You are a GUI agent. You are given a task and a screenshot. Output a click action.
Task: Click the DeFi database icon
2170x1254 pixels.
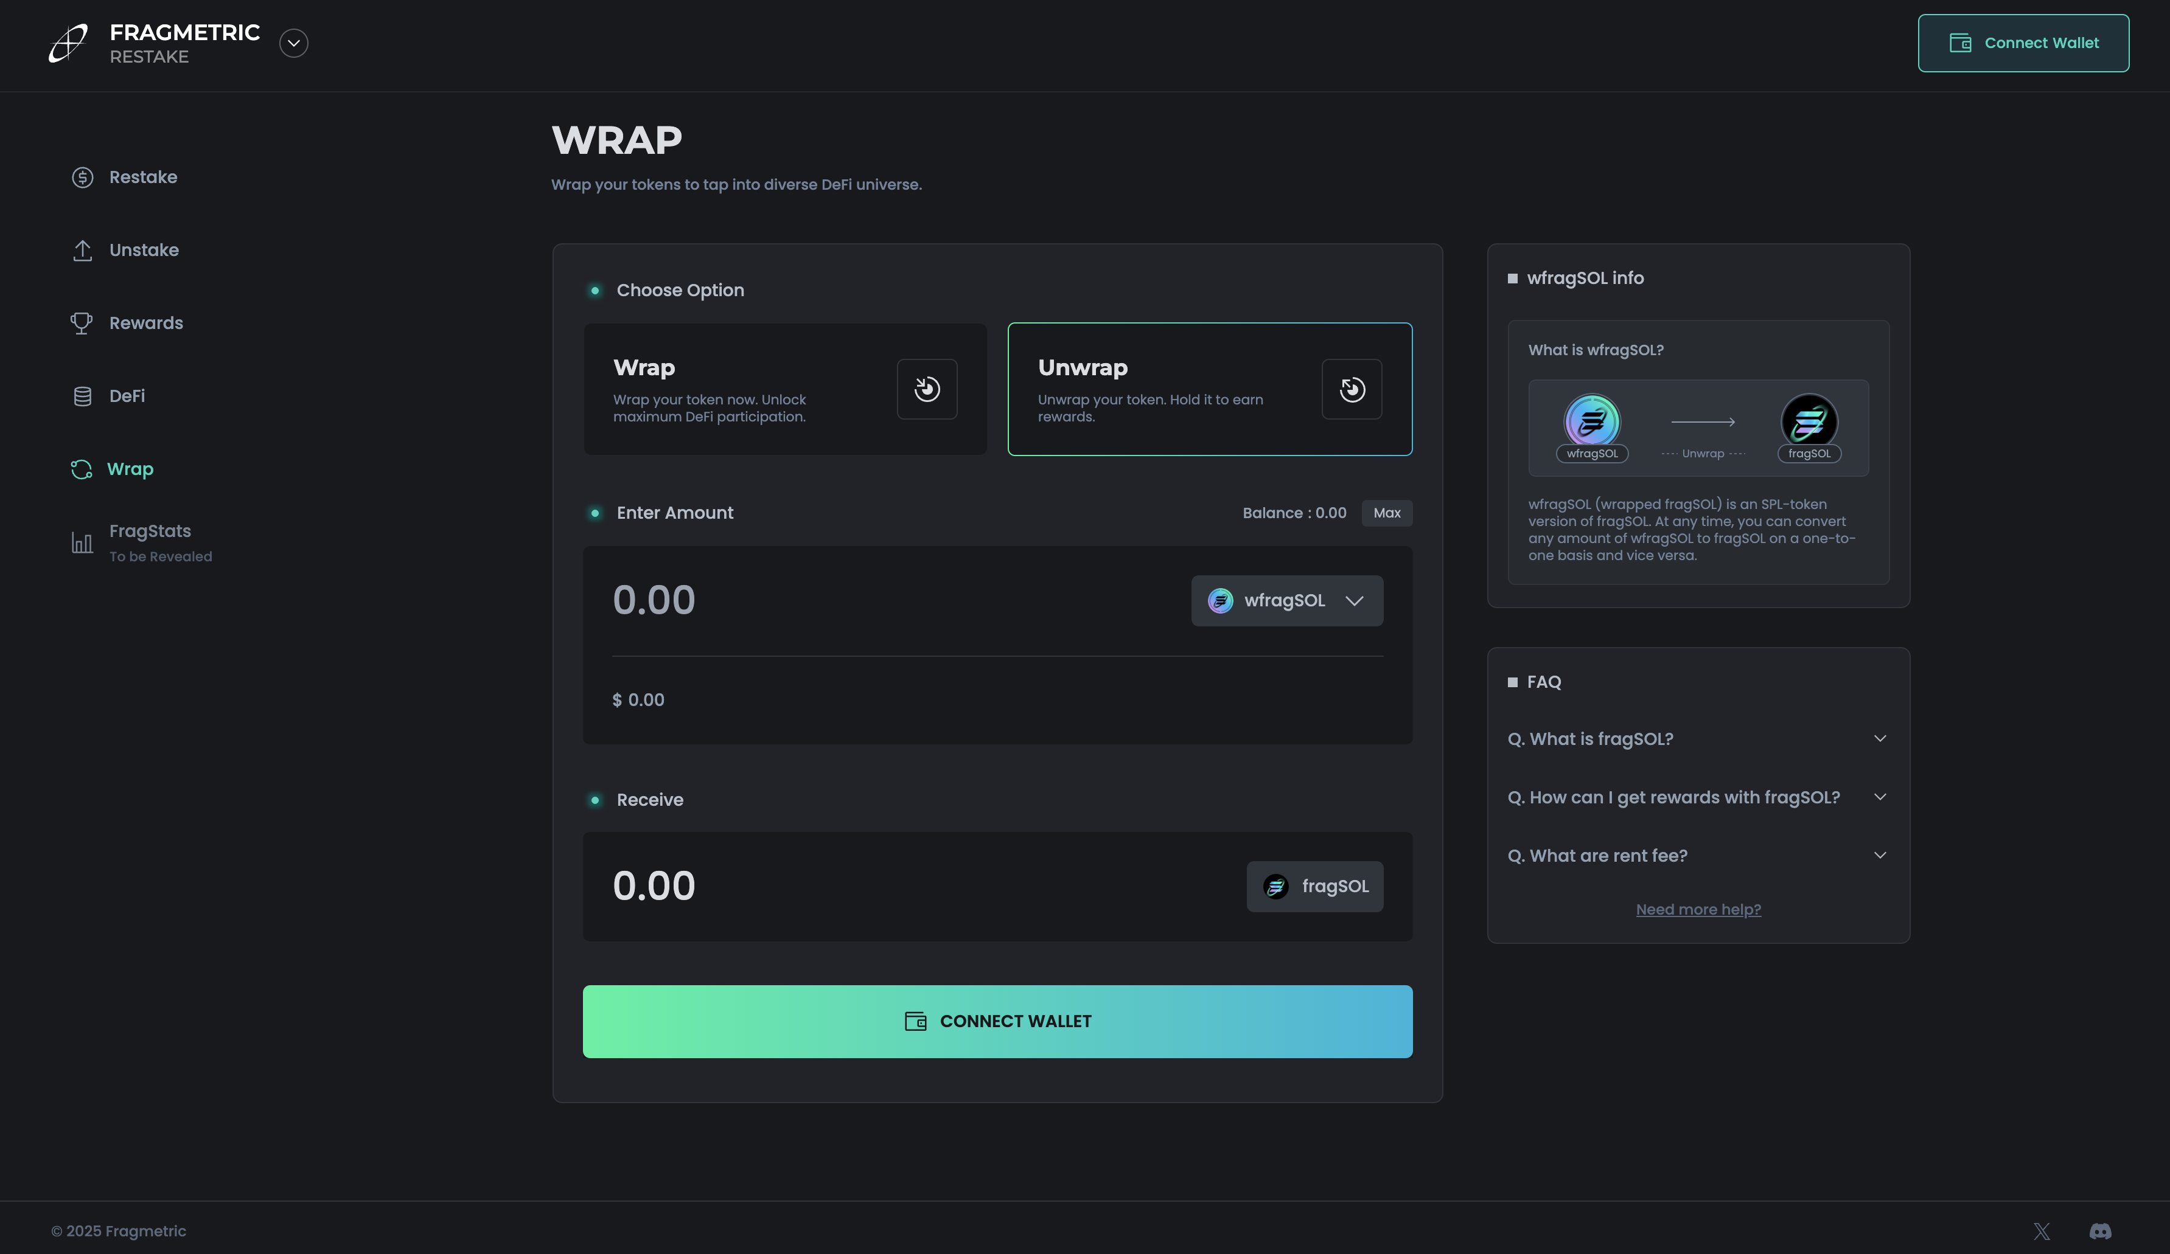tap(83, 396)
